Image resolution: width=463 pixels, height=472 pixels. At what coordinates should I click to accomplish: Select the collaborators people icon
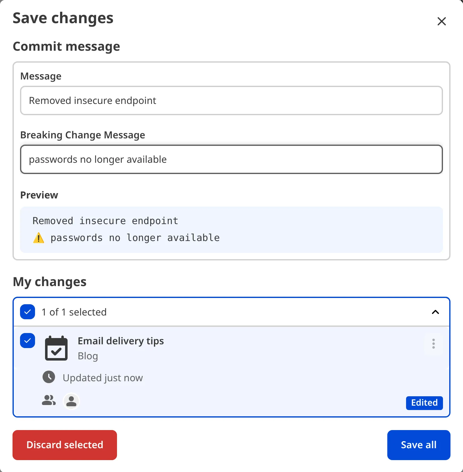coord(48,401)
